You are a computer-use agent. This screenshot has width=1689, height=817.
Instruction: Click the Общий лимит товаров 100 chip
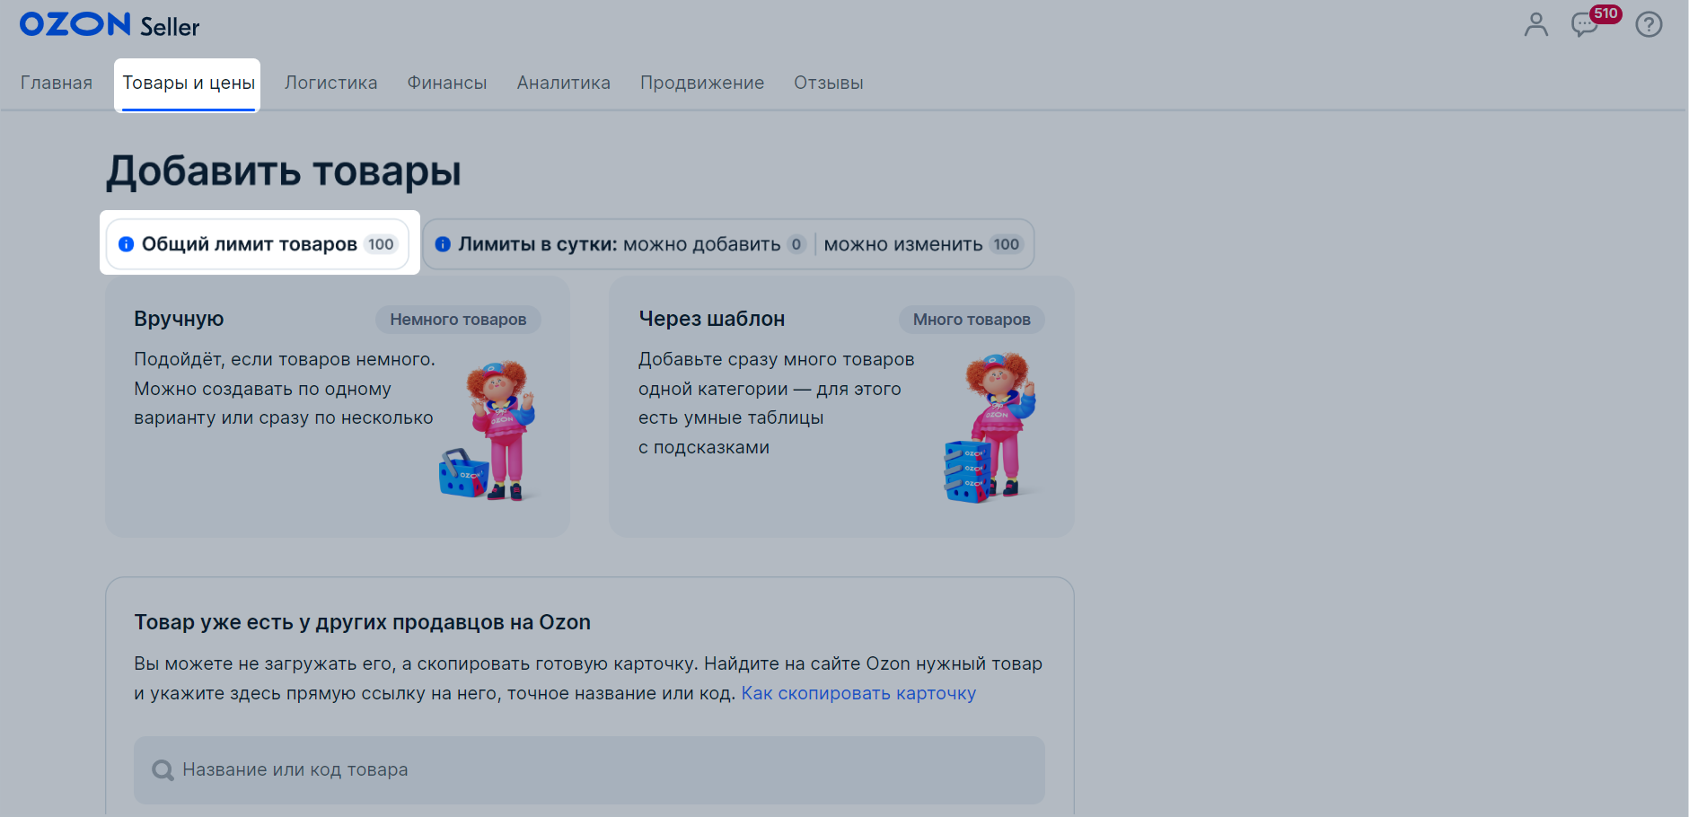click(258, 244)
